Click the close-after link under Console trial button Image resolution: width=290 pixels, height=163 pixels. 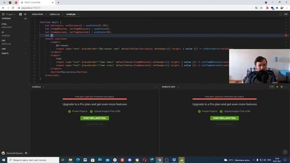(95, 124)
